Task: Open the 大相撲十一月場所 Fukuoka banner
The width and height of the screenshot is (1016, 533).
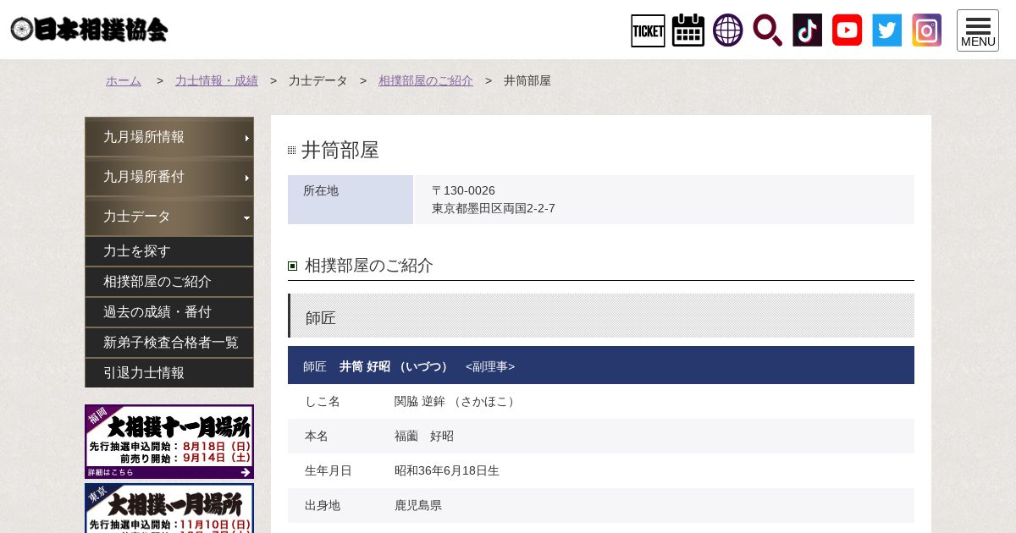Action: 169,442
